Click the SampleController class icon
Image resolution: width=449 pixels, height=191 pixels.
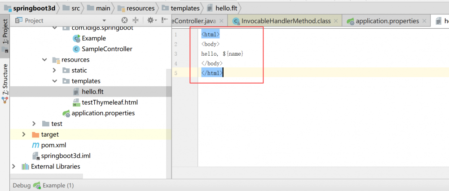pos(76,49)
